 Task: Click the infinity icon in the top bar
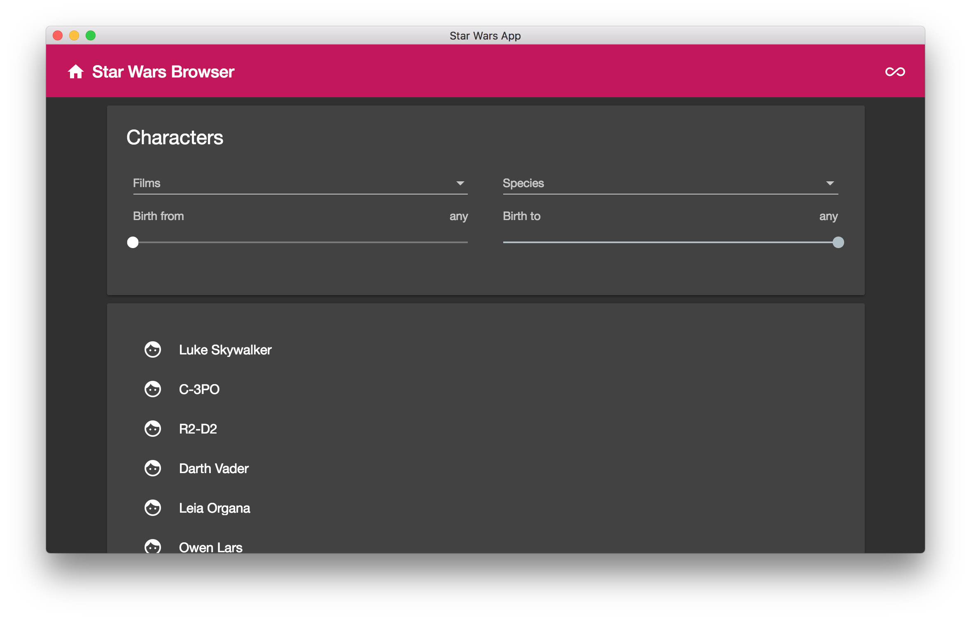[895, 71]
